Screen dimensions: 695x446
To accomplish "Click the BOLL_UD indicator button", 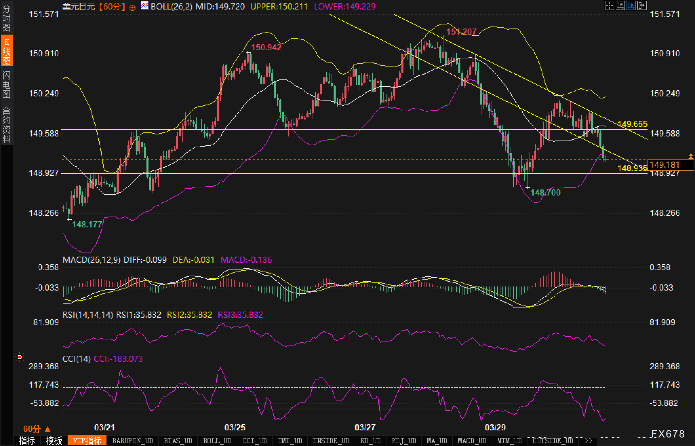I will coord(217,441).
